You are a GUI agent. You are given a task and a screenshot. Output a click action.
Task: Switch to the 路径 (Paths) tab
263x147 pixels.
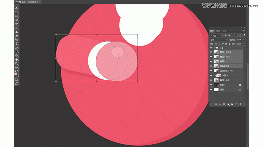pyautogui.click(x=224, y=31)
